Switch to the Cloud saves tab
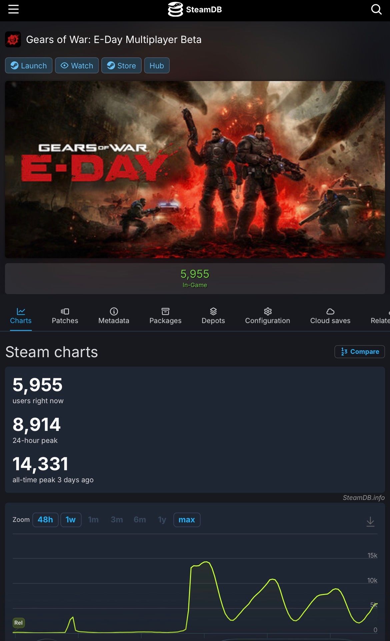390x641 pixels. [330, 316]
